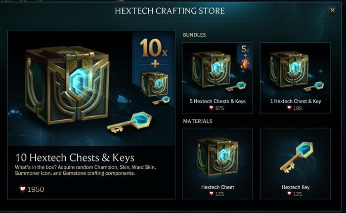Viewport: 346px width, 213px height.
Task: Click the 195 RP price label
Action: pos(294,108)
